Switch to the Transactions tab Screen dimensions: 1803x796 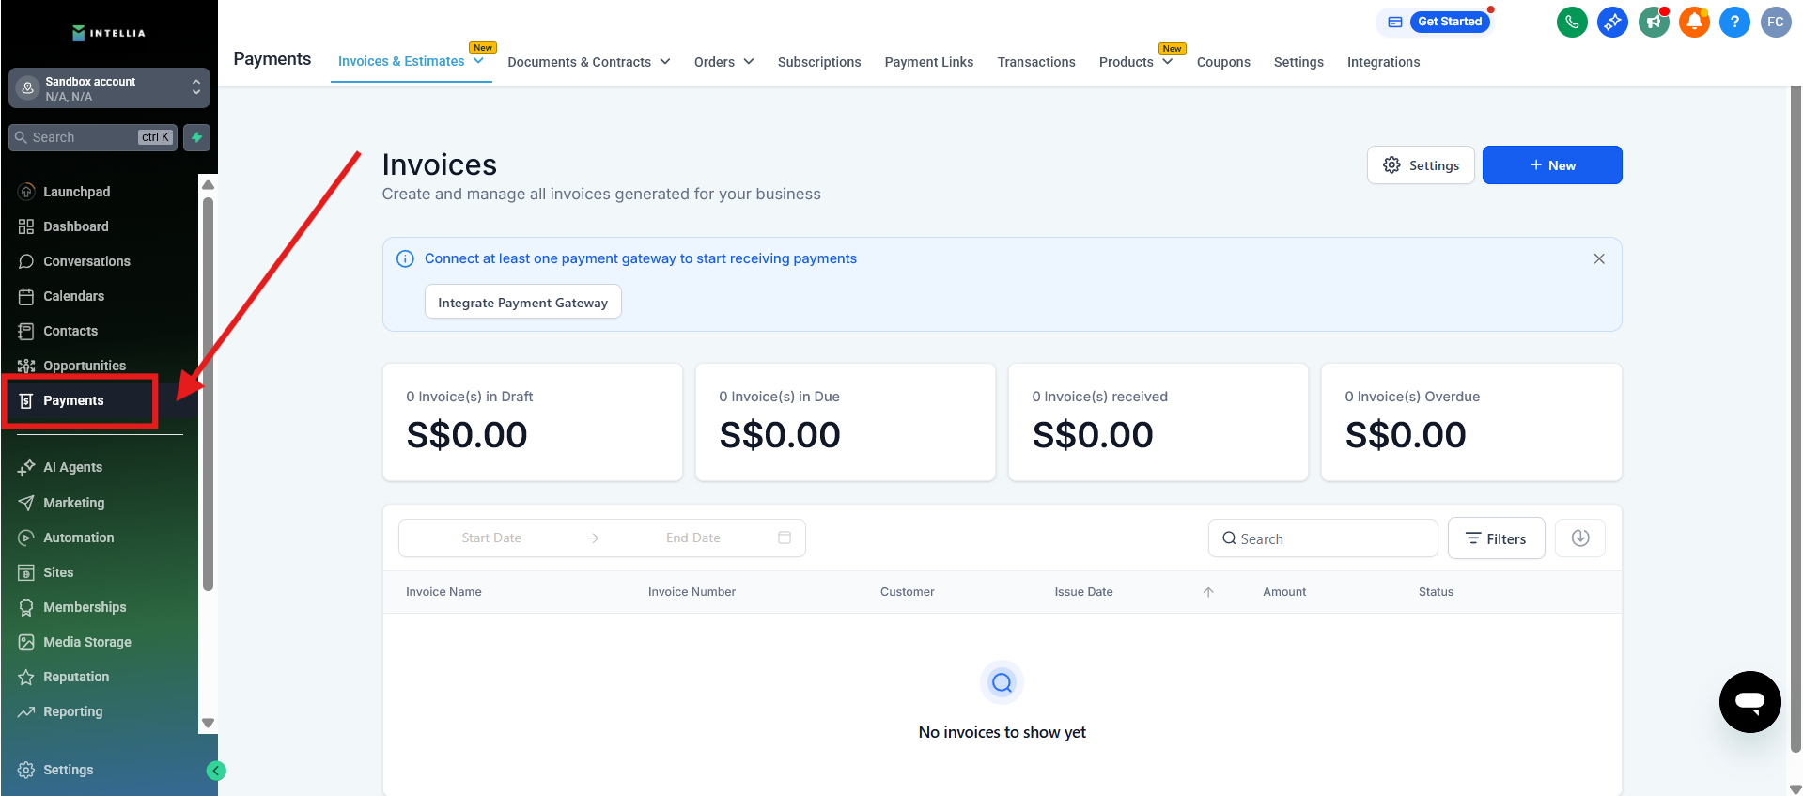[1035, 62]
